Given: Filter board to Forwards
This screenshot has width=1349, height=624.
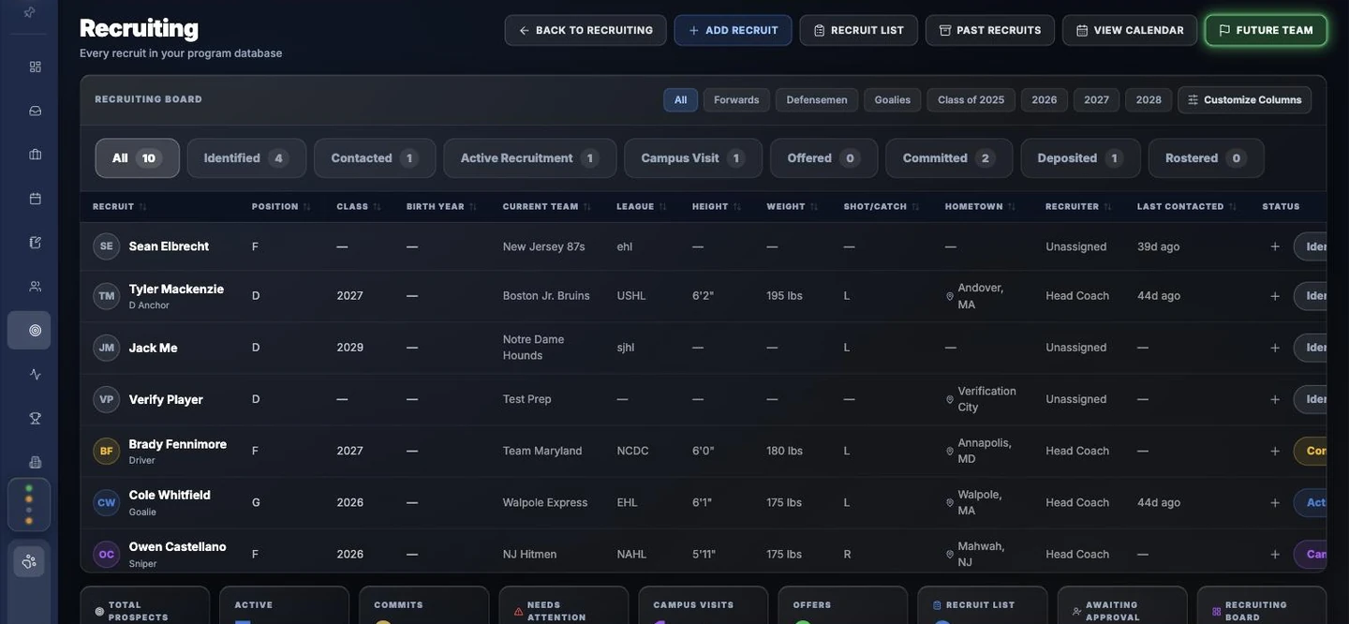Looking at the screenshot, I should 736,100.
